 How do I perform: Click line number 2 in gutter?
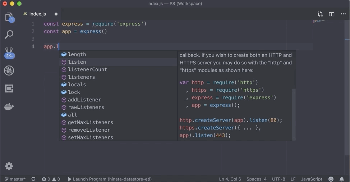[33, 32]
